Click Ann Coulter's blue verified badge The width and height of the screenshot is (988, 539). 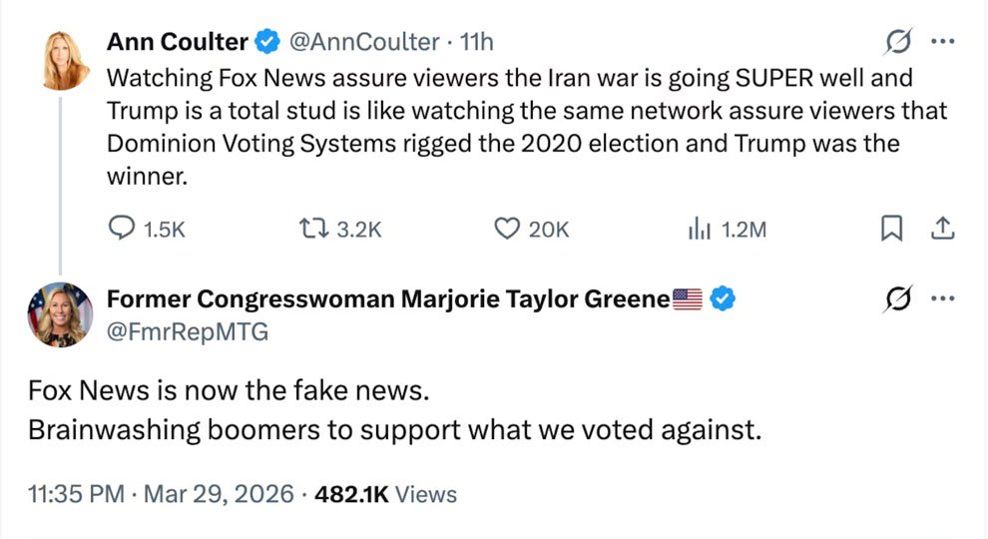tap(267, 42)
